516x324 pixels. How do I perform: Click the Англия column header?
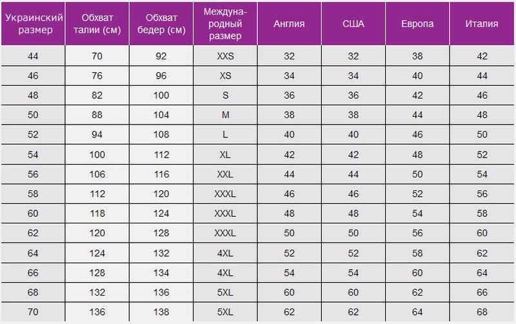click(x=289, y=24)
